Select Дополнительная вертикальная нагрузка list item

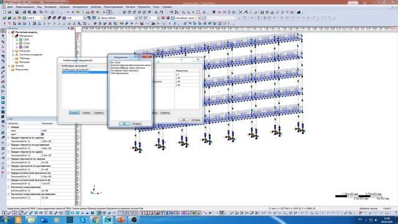pos(131,65)
